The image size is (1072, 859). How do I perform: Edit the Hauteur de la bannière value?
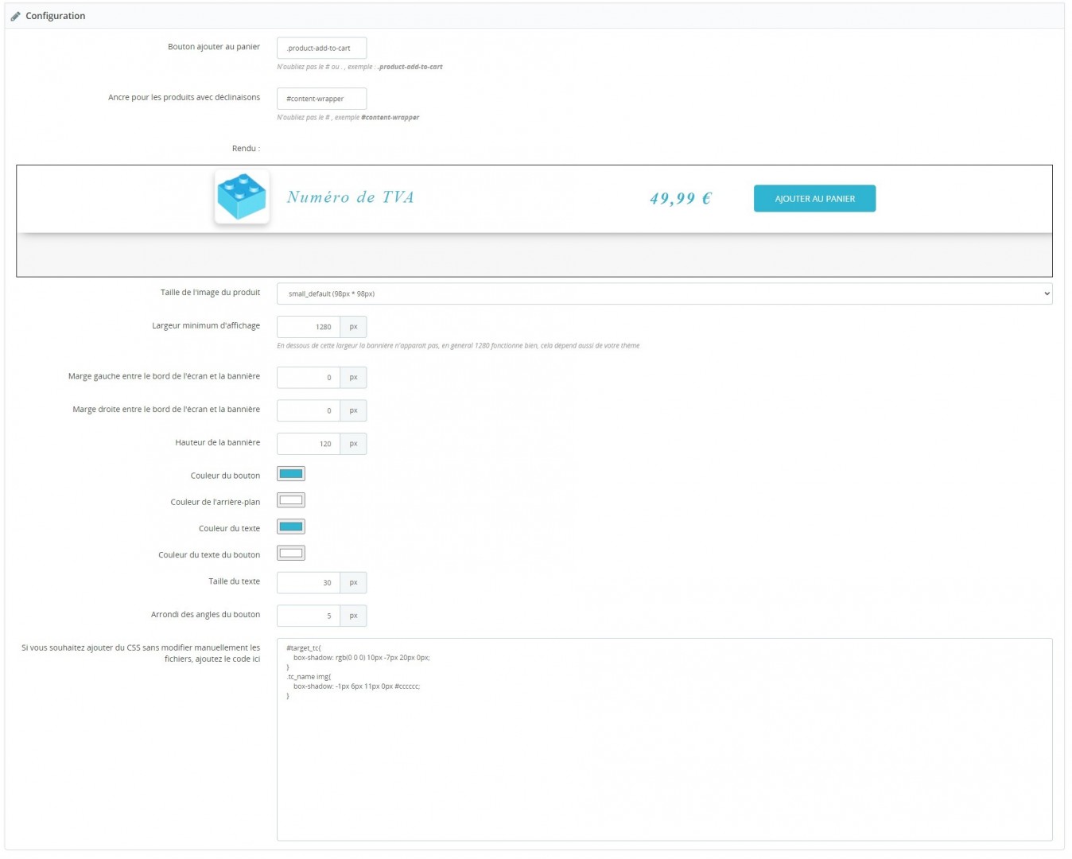[x=309, y=444]
